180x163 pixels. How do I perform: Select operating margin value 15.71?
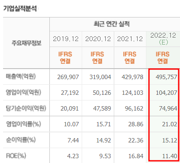tap(104, 125)
